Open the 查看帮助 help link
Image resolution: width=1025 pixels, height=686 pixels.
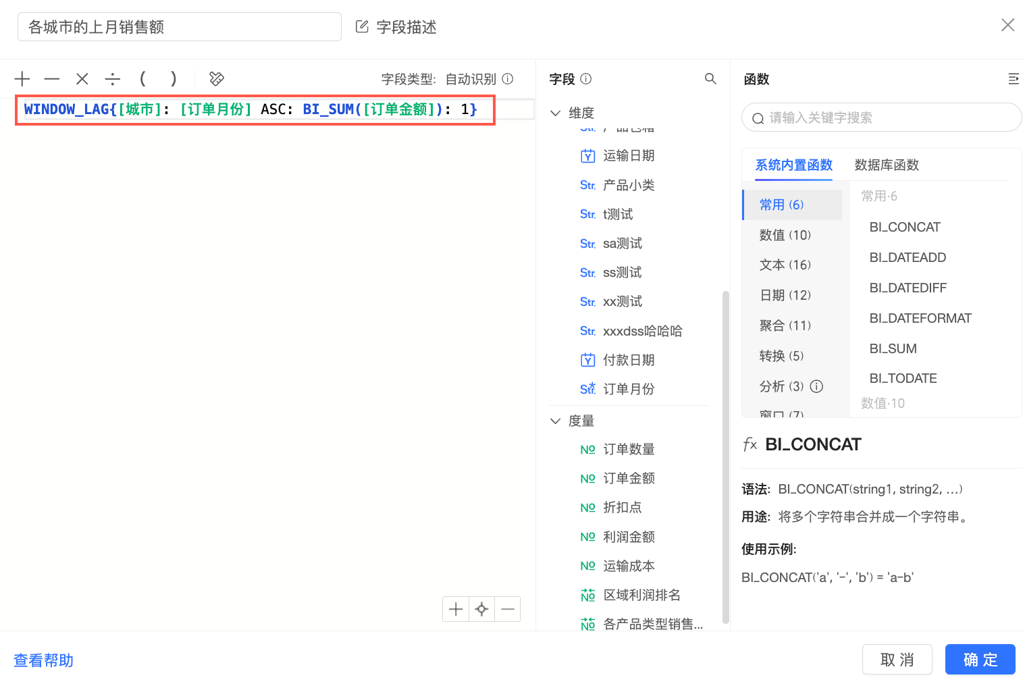point(44,660)
